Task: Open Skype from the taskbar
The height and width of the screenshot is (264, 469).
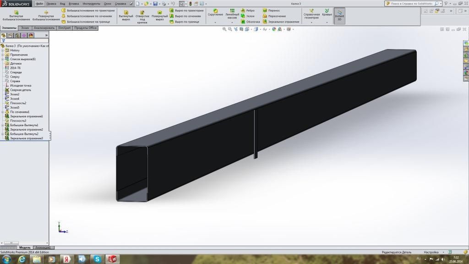Action: coord(97,259)
